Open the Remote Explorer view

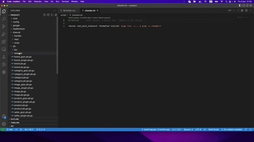pyautogui.click(x=4, y=49)
